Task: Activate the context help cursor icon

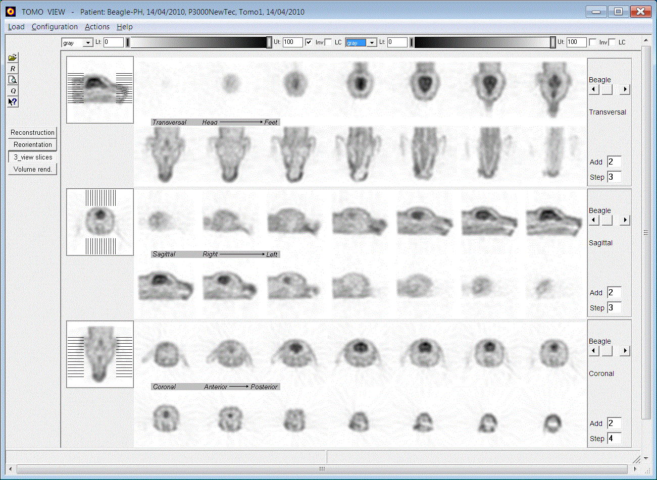Action: point(13,102)
